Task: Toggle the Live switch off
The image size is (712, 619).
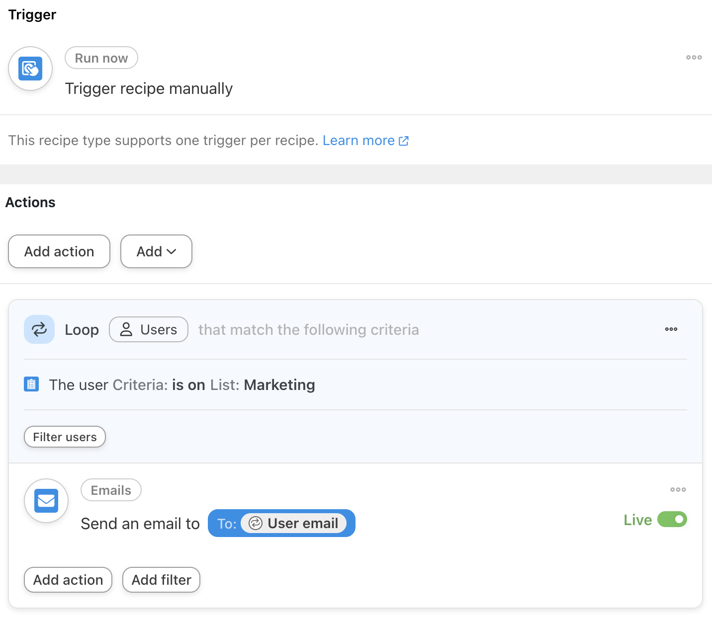Action: tap(672, 520)
